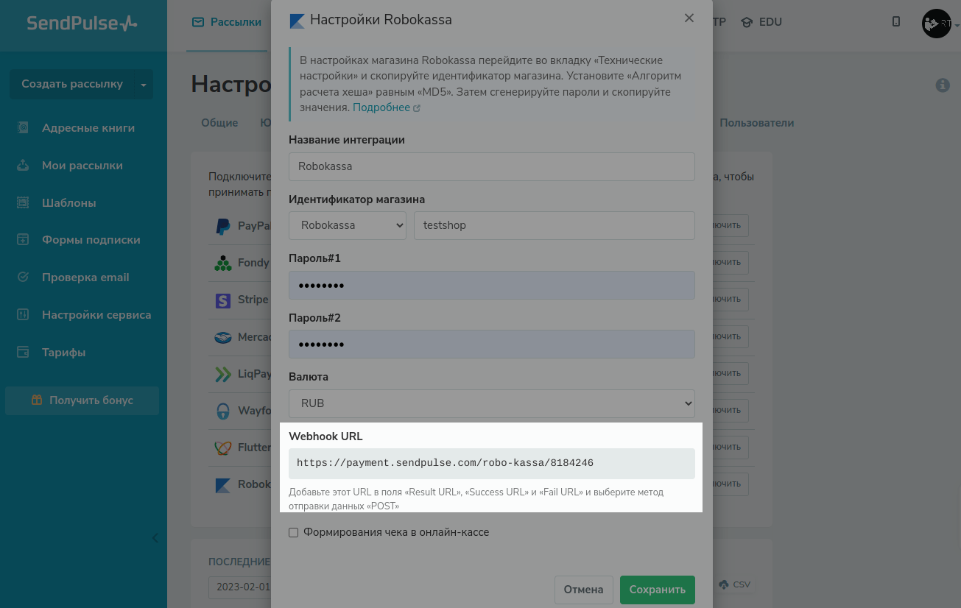Click the LiqPay logo in payment list
The image size is (961, 608).
222,374
